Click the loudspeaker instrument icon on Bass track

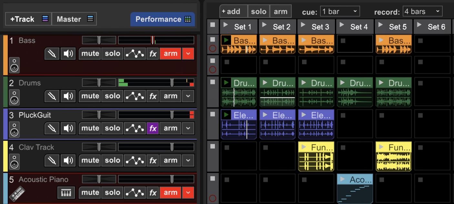coord(14,65)
